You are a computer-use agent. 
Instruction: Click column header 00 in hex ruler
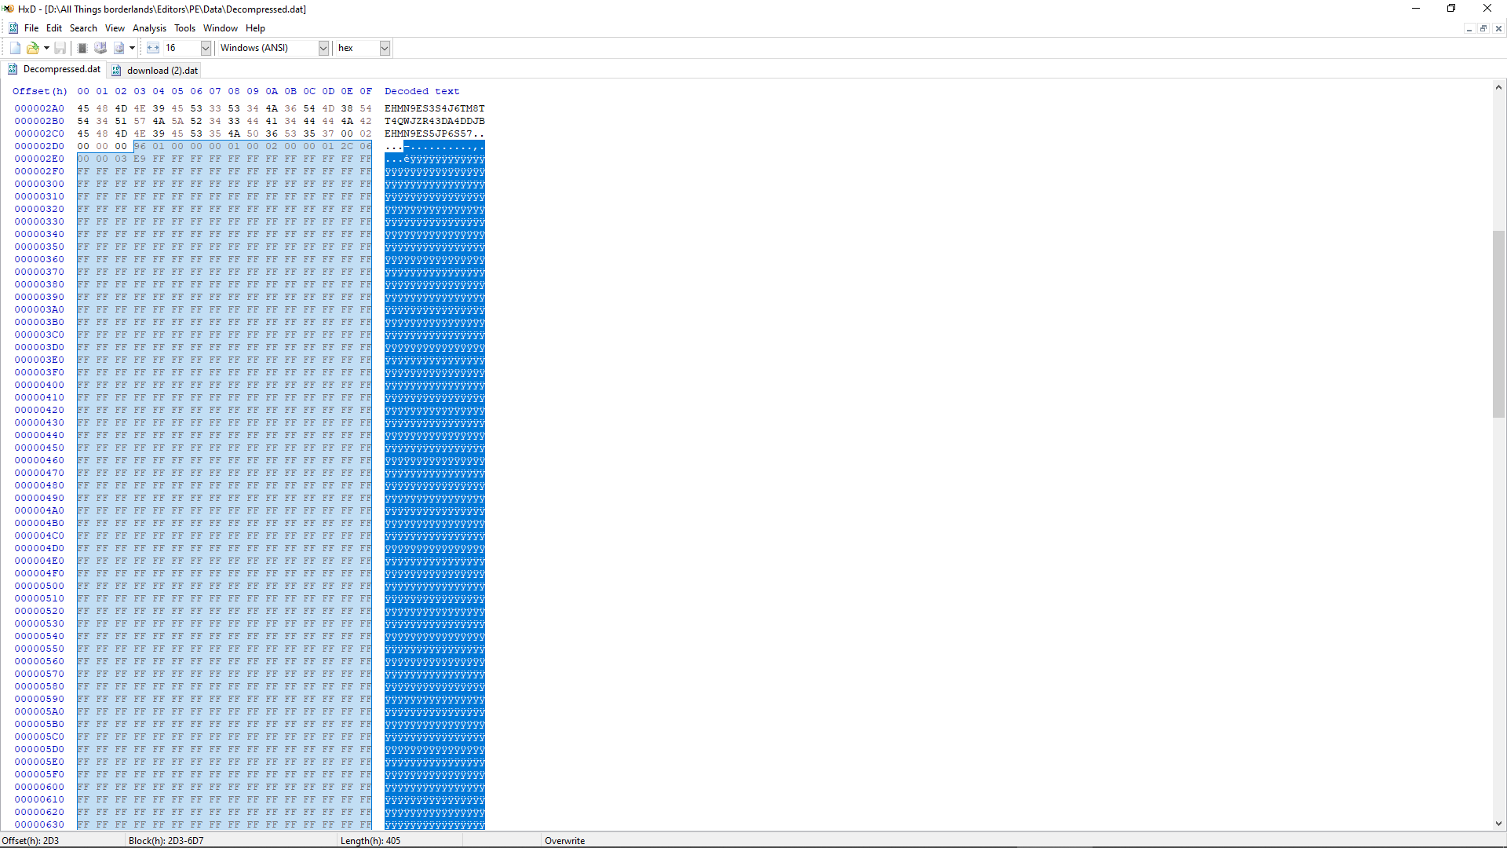(83, 91)
